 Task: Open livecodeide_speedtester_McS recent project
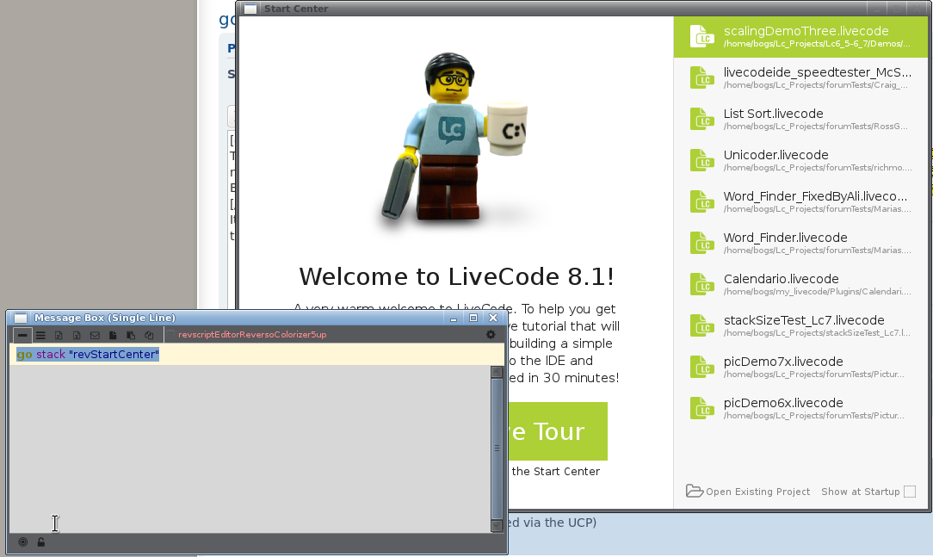800,78
